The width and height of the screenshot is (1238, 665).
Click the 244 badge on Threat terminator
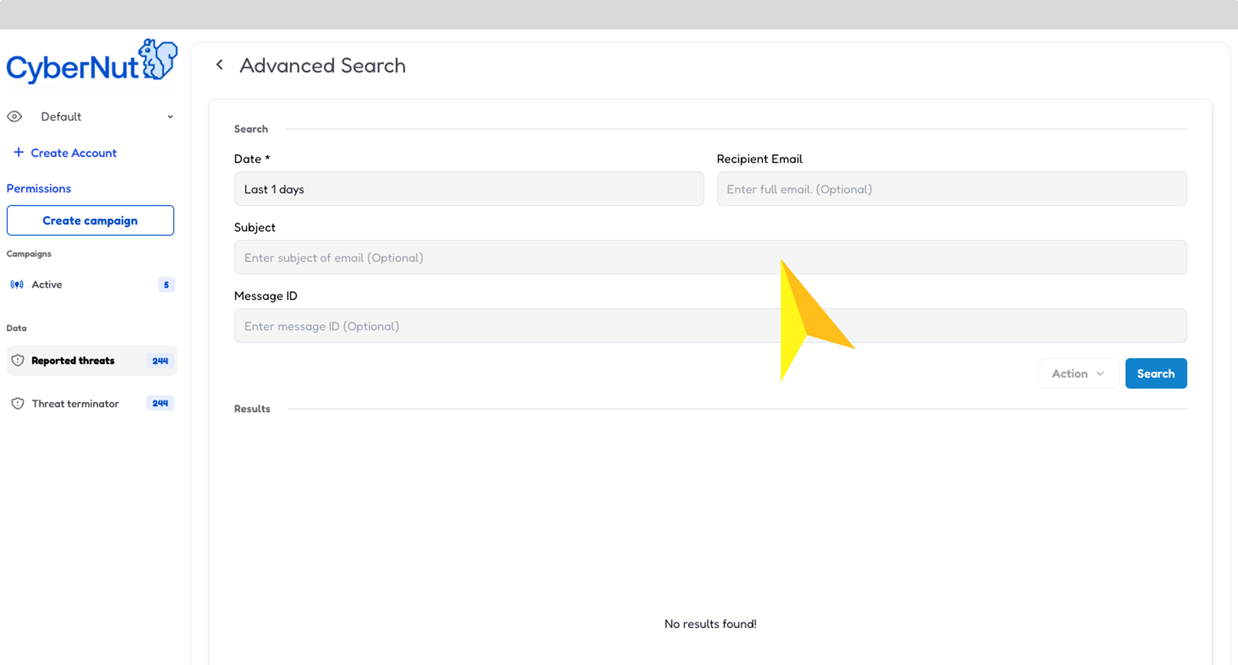160,403
